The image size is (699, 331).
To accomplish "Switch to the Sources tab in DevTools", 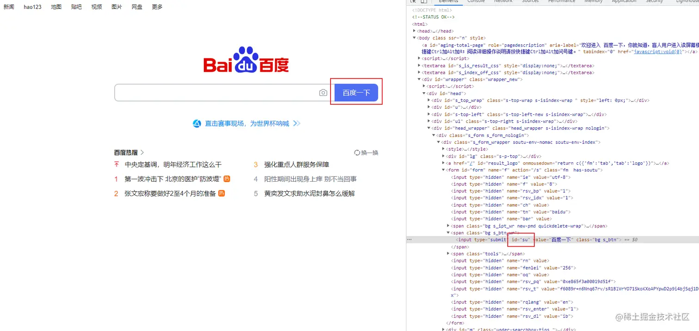I will [530, 1].
